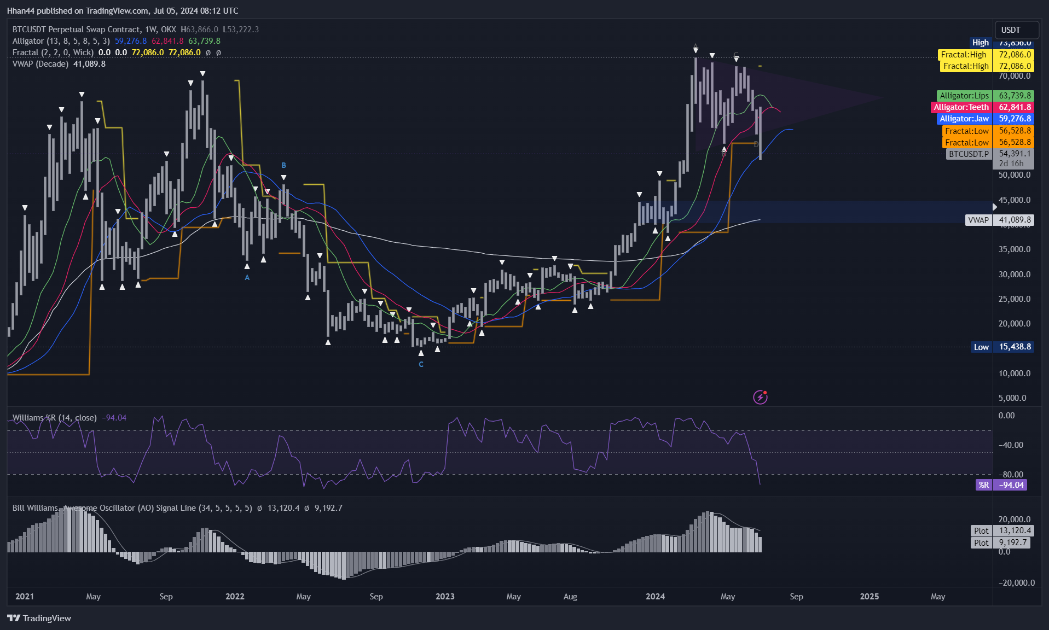The width and height of the screenshot is (1049, 630).
Task: Click the purple lightning bolt event icon
Action: pos(760,397)
